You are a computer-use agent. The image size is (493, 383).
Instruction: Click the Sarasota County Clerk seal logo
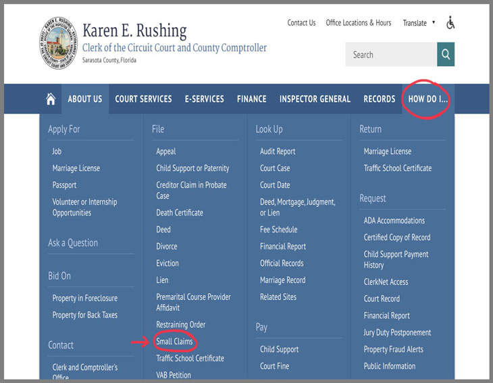pyautogui.click(x=58, y=44)
